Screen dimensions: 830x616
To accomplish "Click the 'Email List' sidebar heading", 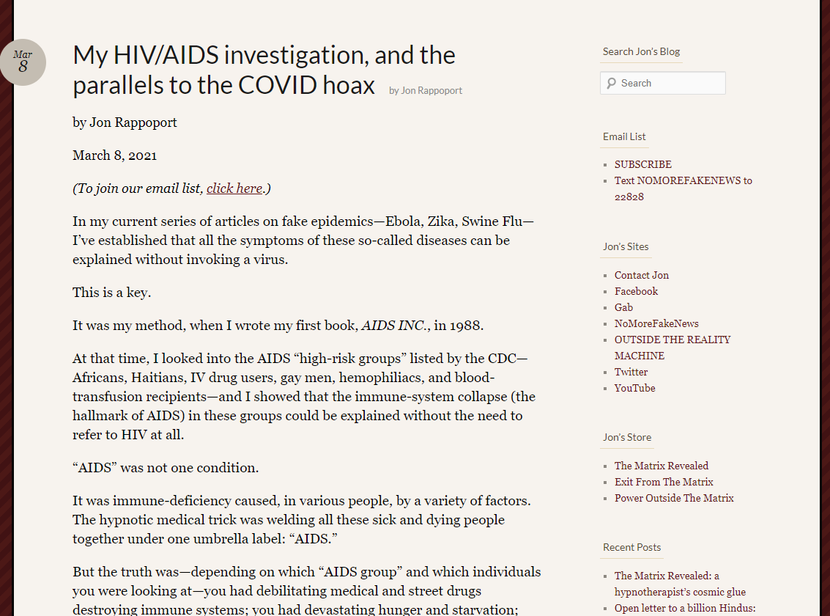I will click(624, 136).
